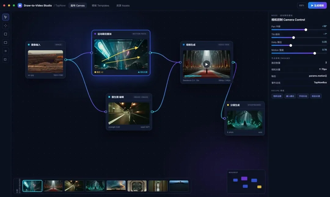Apply the 手持抖动 recipe chip
The width and height of the screenshot is (330, 197).
coord(303,96)
